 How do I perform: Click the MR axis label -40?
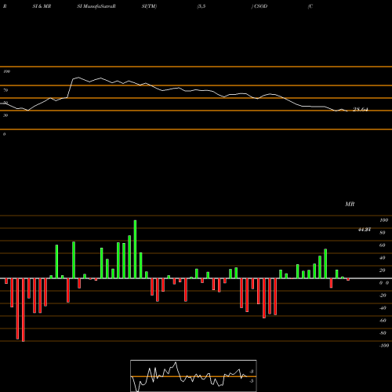(x=383, y=308)
